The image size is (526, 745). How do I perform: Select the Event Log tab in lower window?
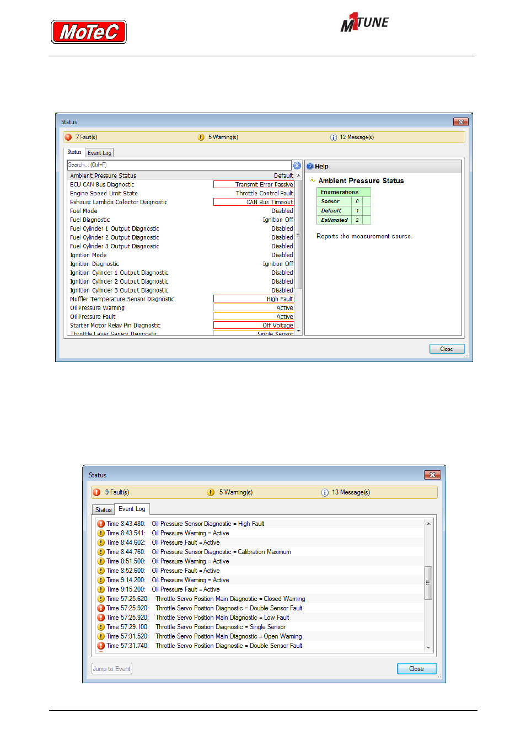(x=132, y=509)
